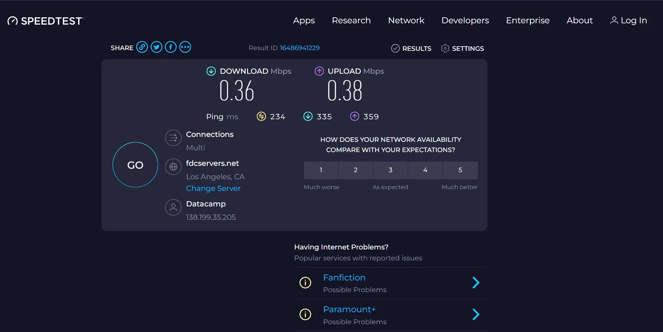Rate network availability 1 Much worse
The image size is (663, 332).
click(321, 170)
